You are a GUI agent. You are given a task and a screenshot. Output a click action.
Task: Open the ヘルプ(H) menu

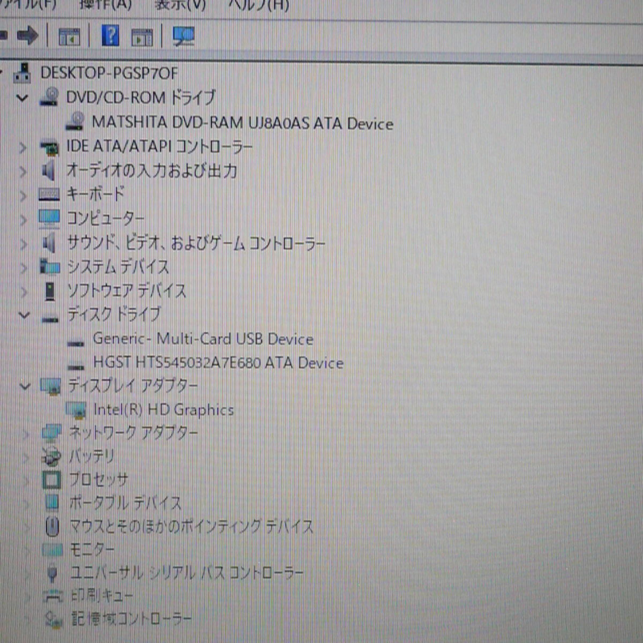[x=259, y=5]
